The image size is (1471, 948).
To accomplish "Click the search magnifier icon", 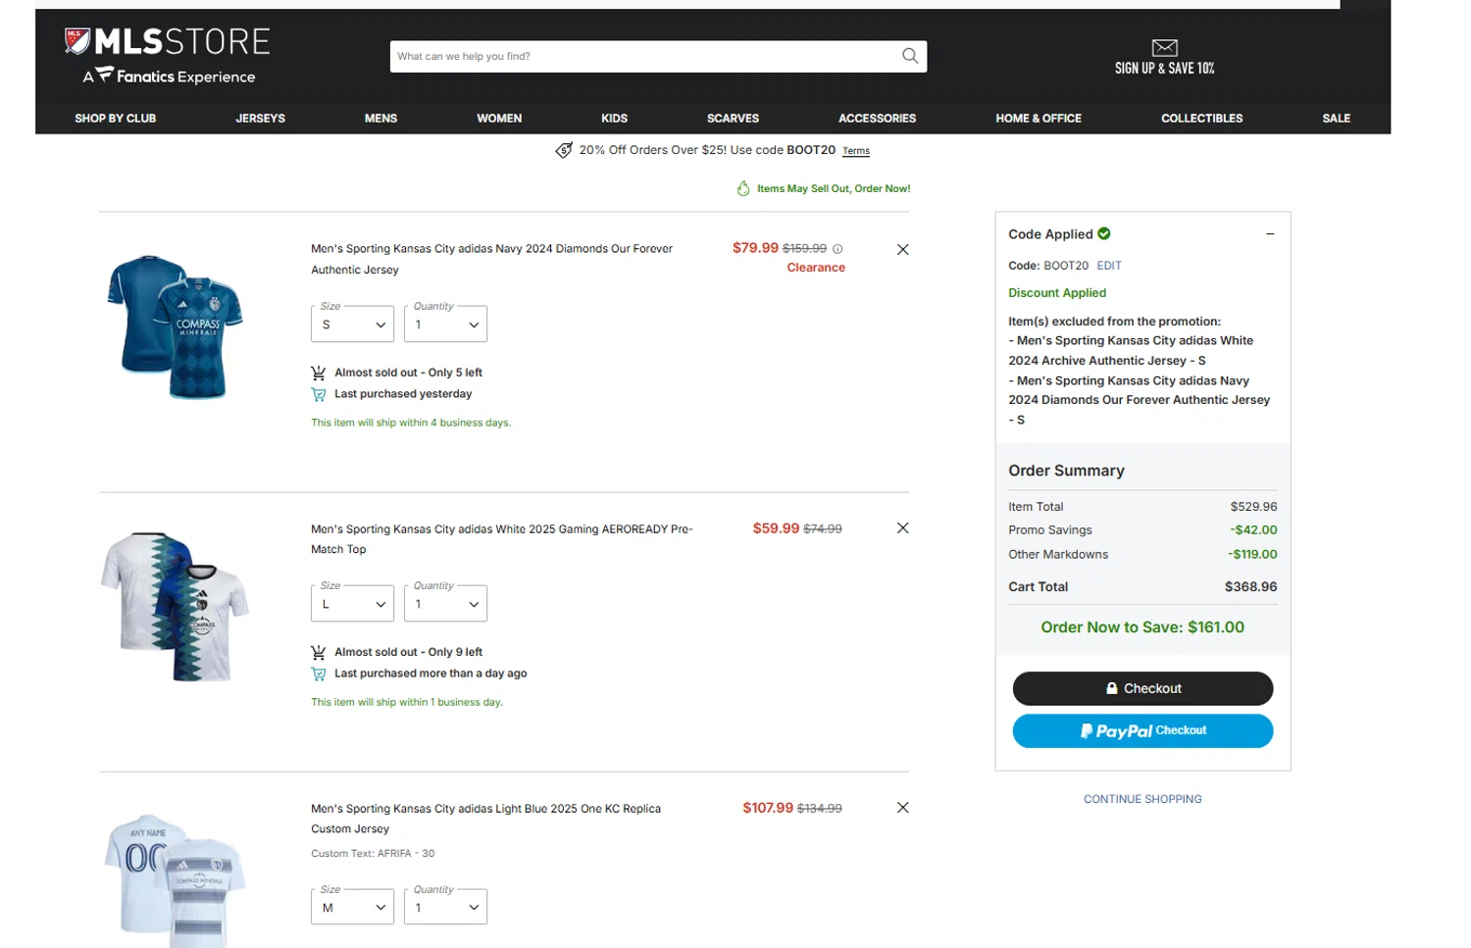I will pos(910,56).
